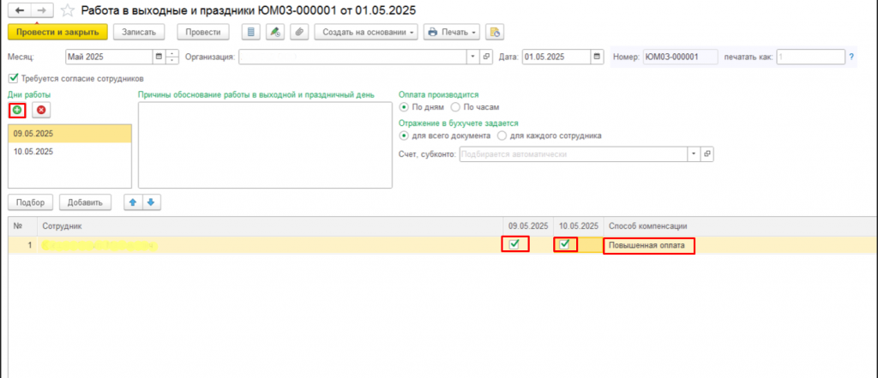Click the document with clock toolbar icon
The height and width of the screenshot is (378, 878).
coord(495,32)
